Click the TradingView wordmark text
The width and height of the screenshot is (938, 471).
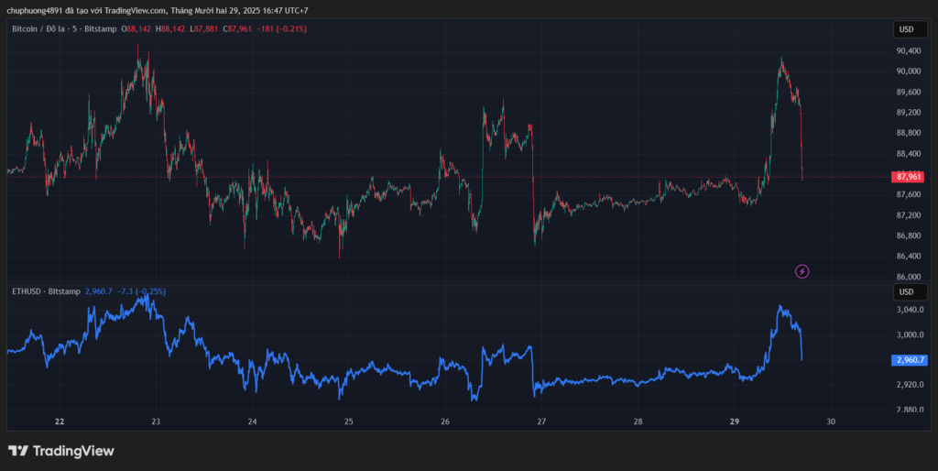click(x=73, y=451)
